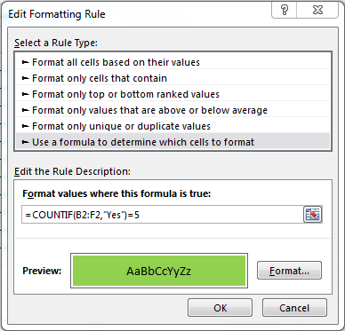The image size is (345, 331).
Task: Select 'Use a formula to determine which cells to format'
Action: click(x=172, y=142)
